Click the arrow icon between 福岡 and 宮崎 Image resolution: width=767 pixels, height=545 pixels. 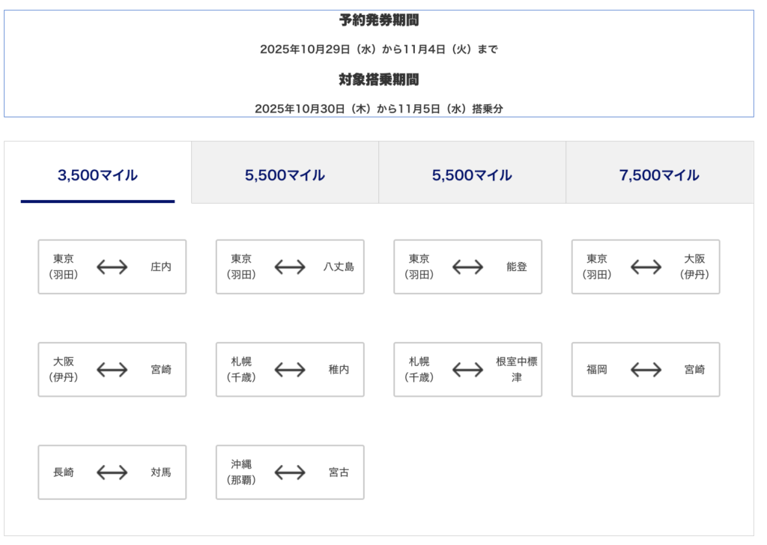tap(646, 370)
